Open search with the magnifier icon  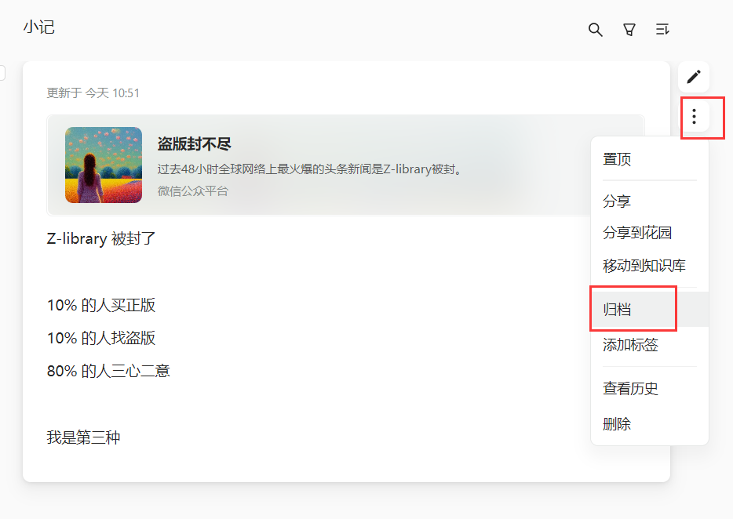(x=595, y=30)
